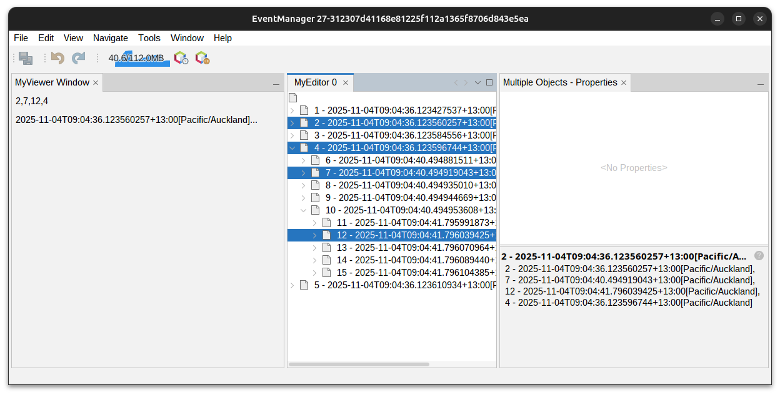This screenshot has width=780, height=395.
Task: Open the editor document list dropdown arrow
Action: pyautogui.click(x=477, y=82)
